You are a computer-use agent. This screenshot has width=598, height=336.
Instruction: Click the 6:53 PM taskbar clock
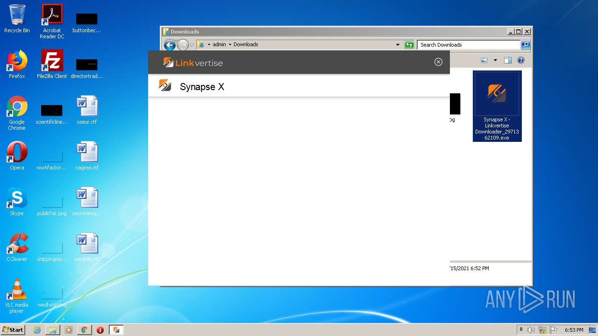coord(574,330)
